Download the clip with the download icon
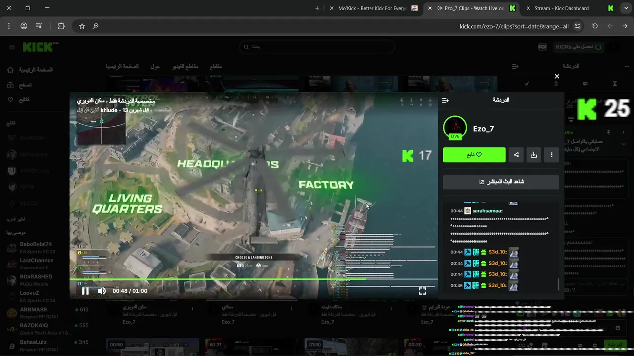The width and height of the screenshot is (634, 356). [534, 155]
